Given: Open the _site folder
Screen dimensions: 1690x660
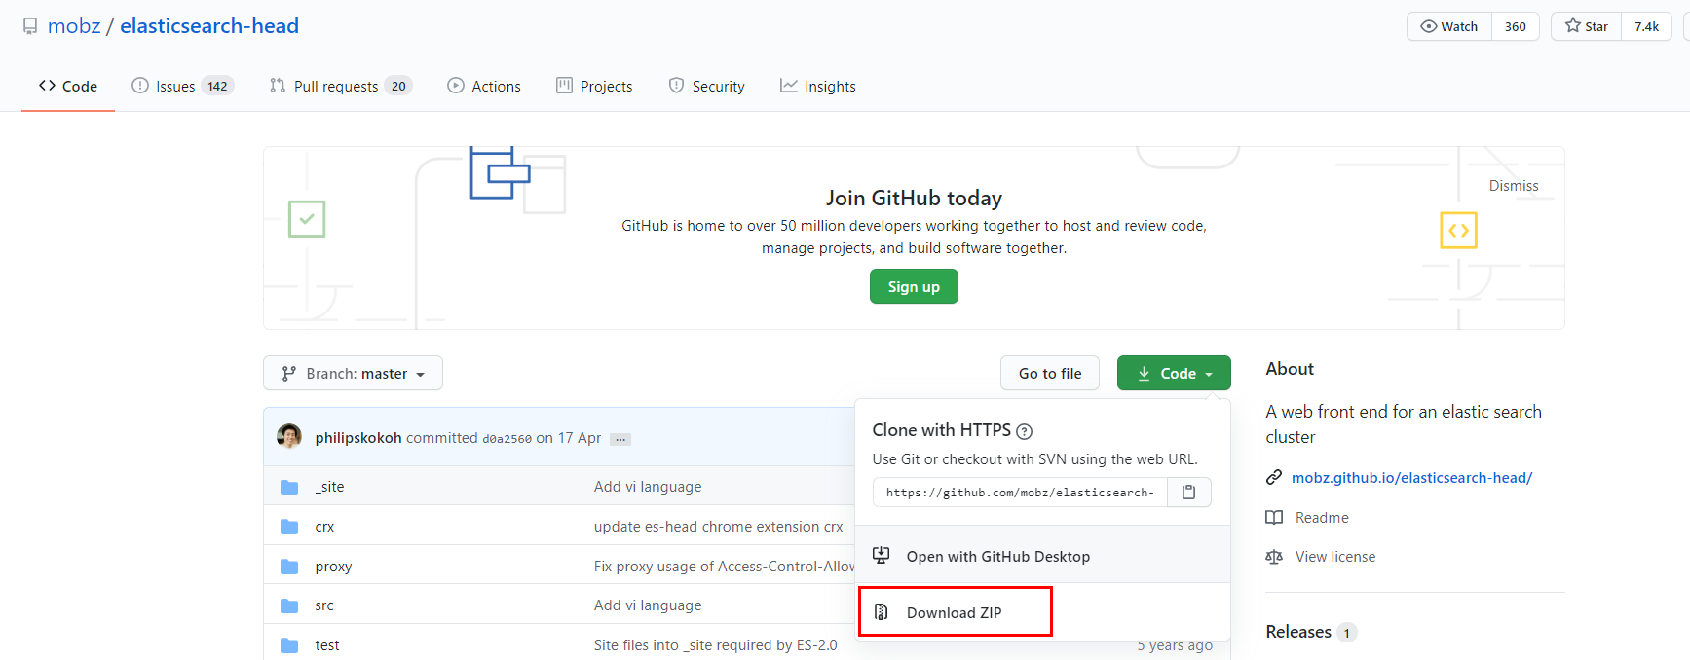Looking at the screenshot, I should pos(329,487).
